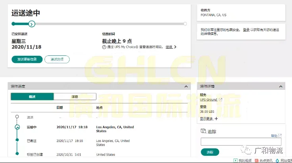Click the progress bar arrow marker

tap(32, 24)
